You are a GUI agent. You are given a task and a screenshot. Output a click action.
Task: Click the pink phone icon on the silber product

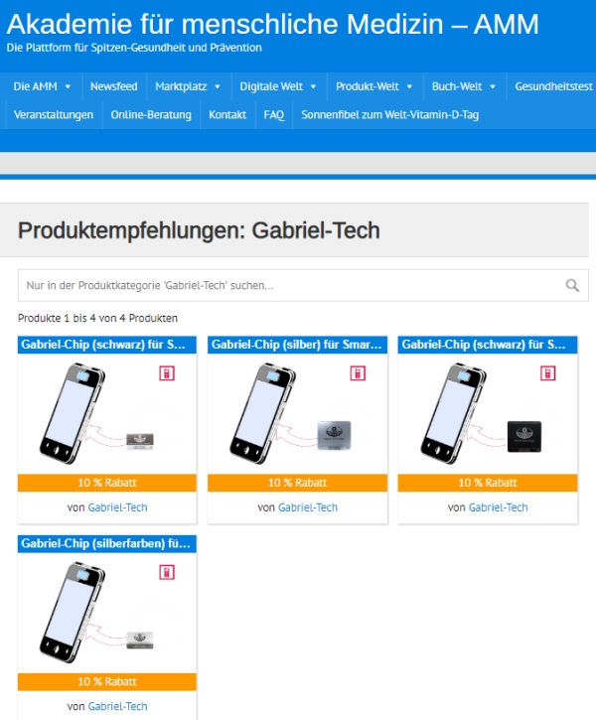[358, 373]
